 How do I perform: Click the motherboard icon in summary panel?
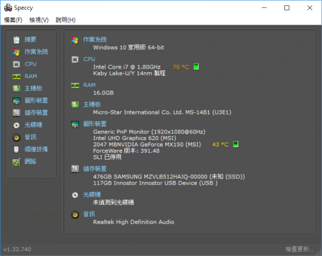coord(75,105)
